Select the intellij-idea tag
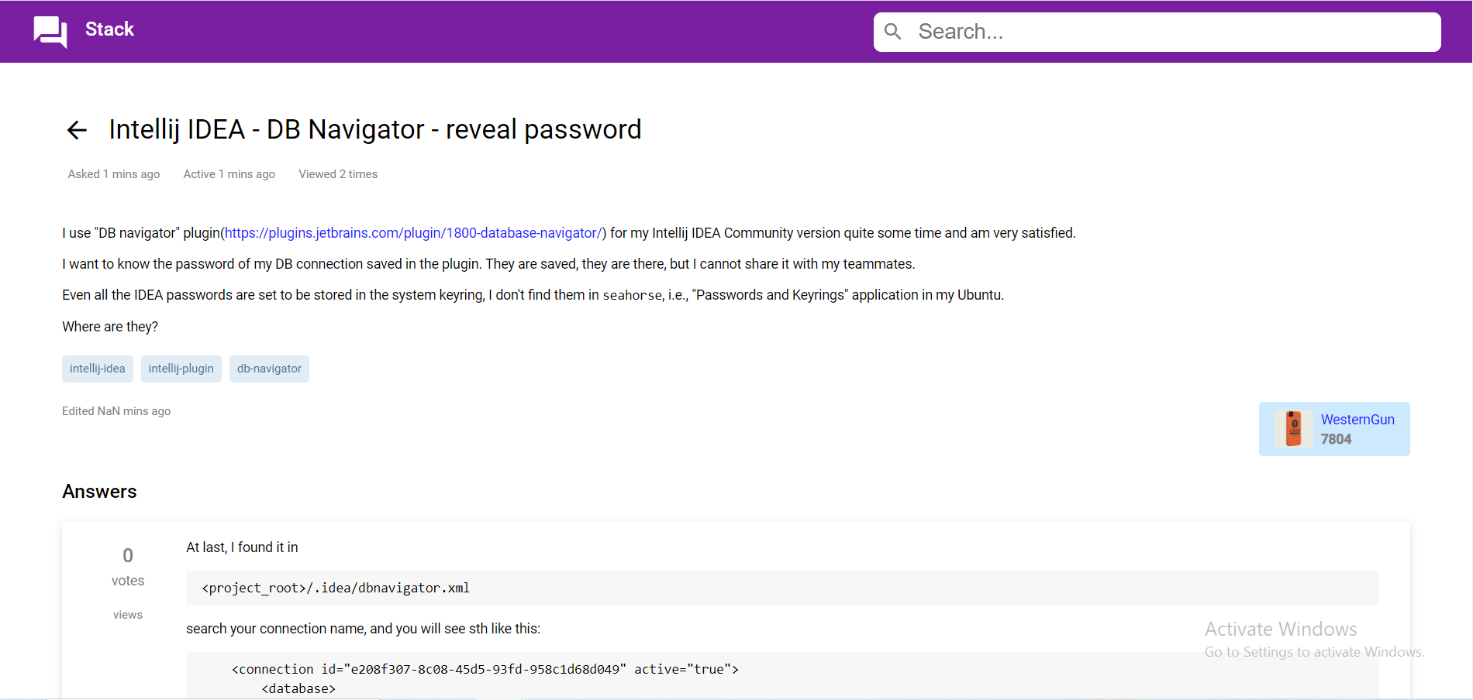The image size is (1473, 700). 97,369
